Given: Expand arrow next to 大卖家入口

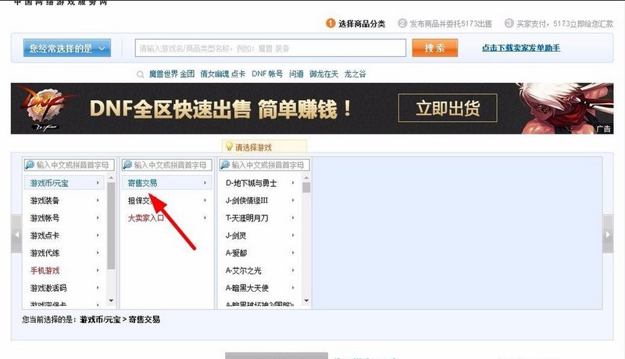Looking at the screenshot, I should click(x=205, y=217).
